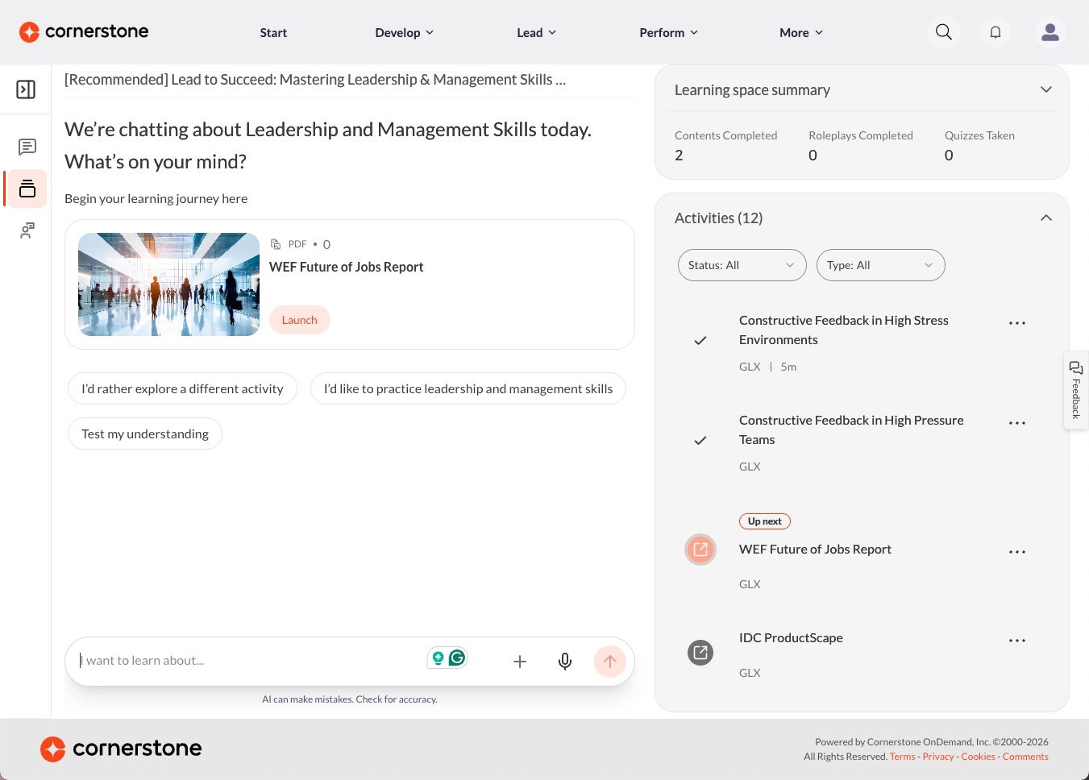Click the WEF report thumbnail image
Viewport: 1089px width, 780px height.
coord(168,284)
